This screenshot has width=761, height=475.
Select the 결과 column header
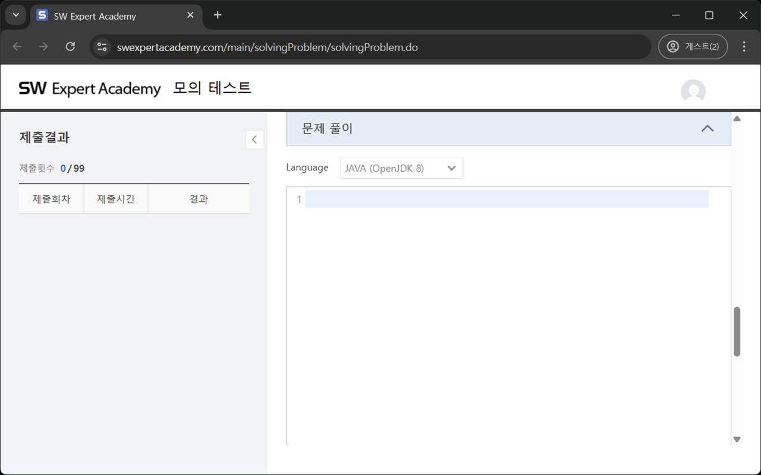point(198,199)
